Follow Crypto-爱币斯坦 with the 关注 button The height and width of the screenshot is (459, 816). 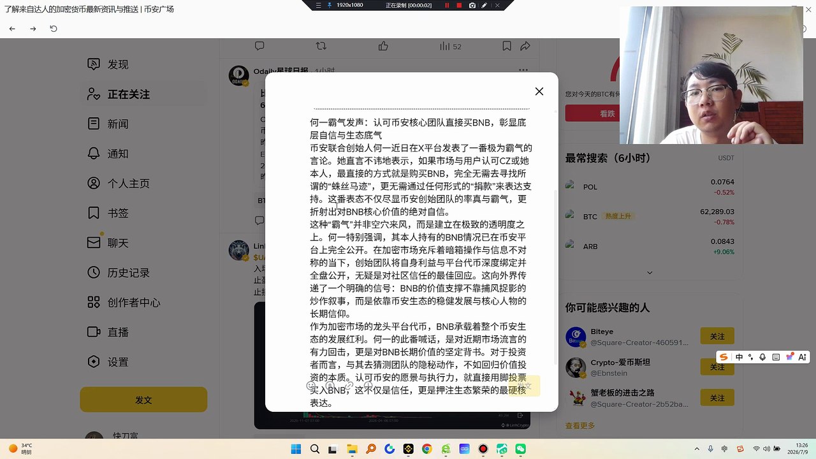click(717, 367)
